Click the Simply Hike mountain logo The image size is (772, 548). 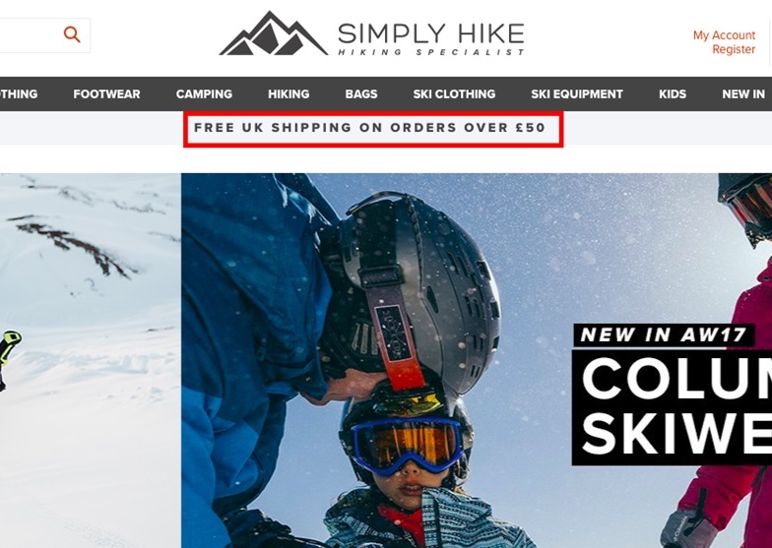[x=274, y=33]
